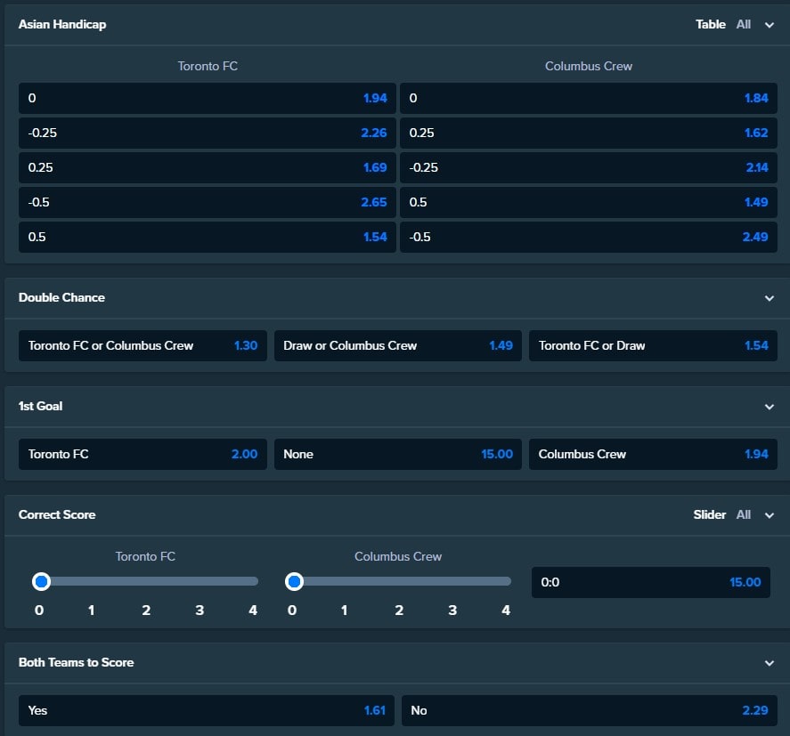The image size is (790, 736).
Task: Pick Columbus Crew handicap 0.25 at 1.62
Action: tap(589, 133)
